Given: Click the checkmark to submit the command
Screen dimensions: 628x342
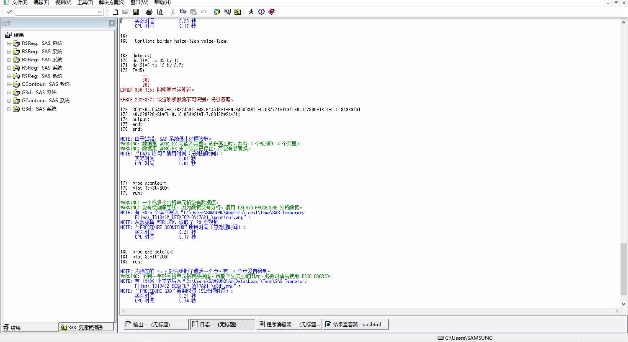Looking at the screenshot, I should (9, 12).
